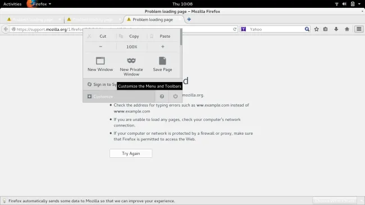Expand the Firefox app menu in top bar
Image resolution: width=365 pixels, height=205 pixels.
tap(39, 4)
